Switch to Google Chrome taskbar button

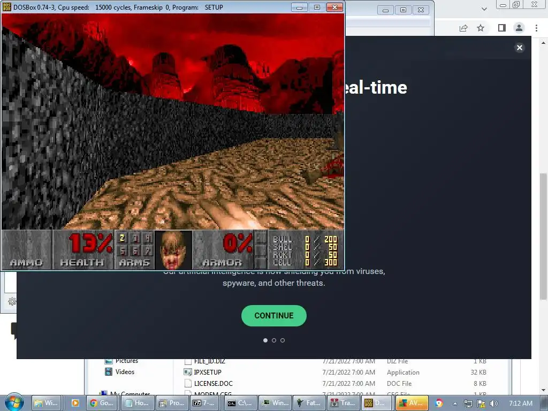(x=101, y=403)
